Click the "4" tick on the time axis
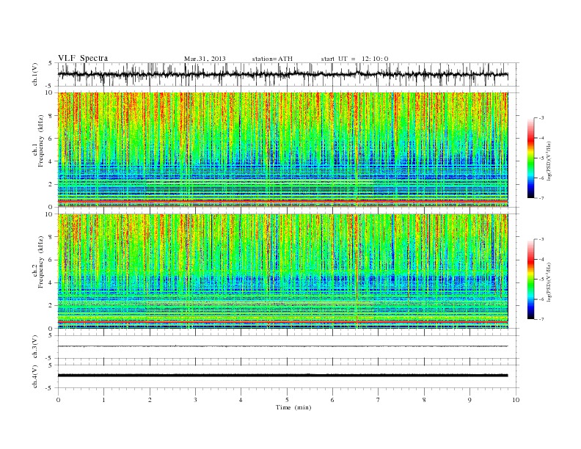This screenshot has width=581, height=449. point(241,400)
